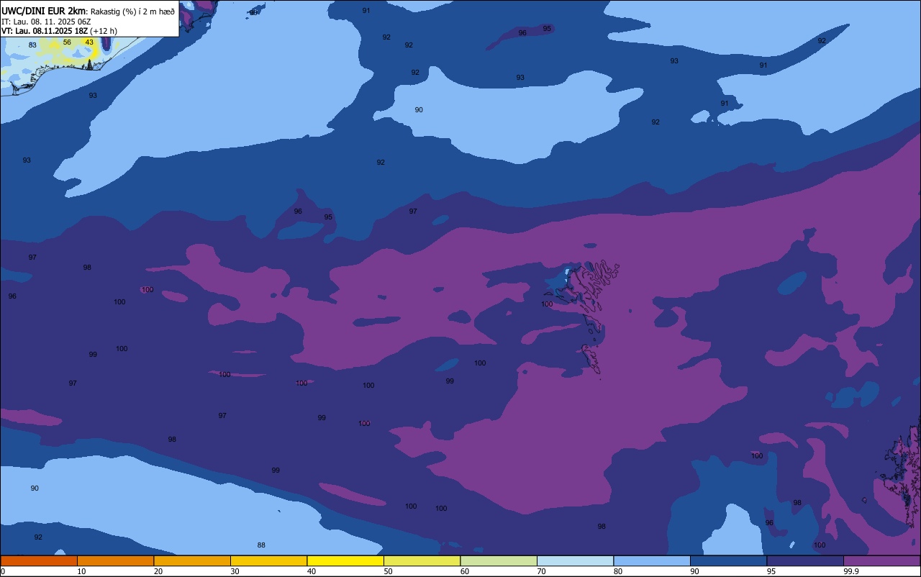
Task: Click the golden 30–40 legend color segment
Action: click(x=268, y=560)
